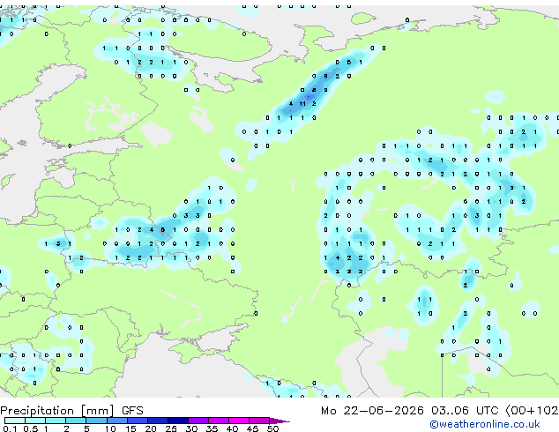Click the legend label '0.1'
559x432 pixels.
10,428
